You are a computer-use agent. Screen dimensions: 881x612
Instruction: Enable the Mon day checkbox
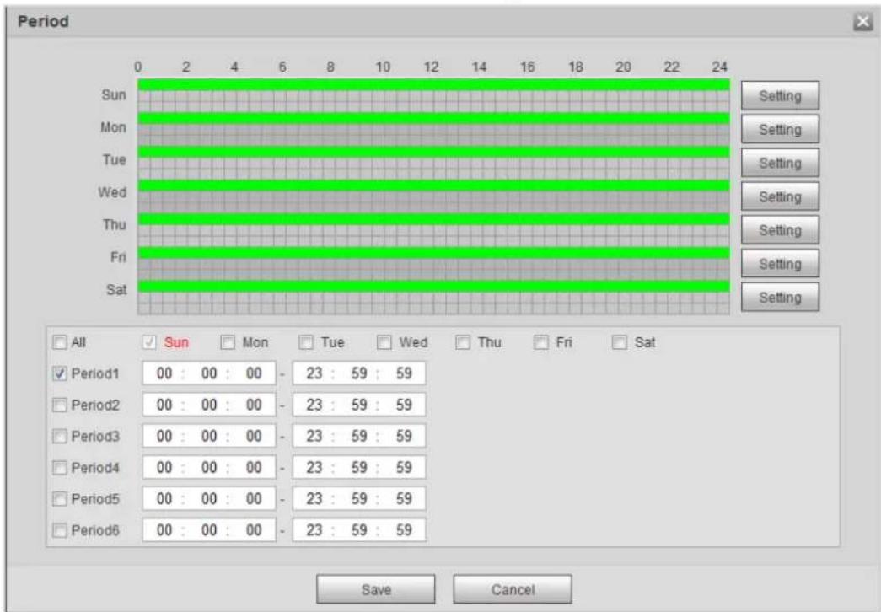pos(228,342)
